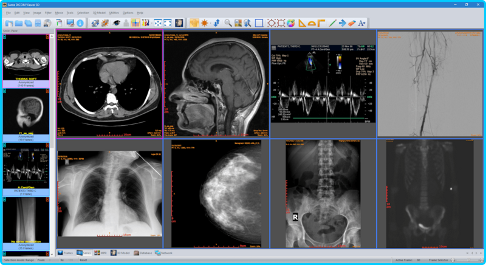Screen dimensions: 486x265
Task: Click the eye icon in toolbar
Action: (116, 23)
